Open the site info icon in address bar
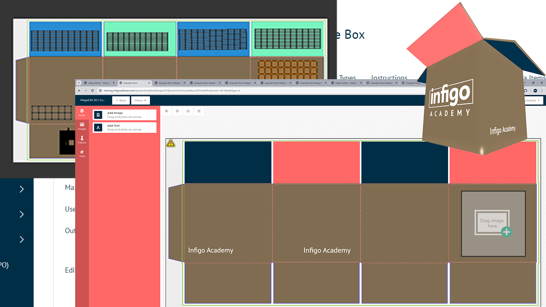This screenshot has width=546, height=307. pyautogui.click(x=100, y=91)
